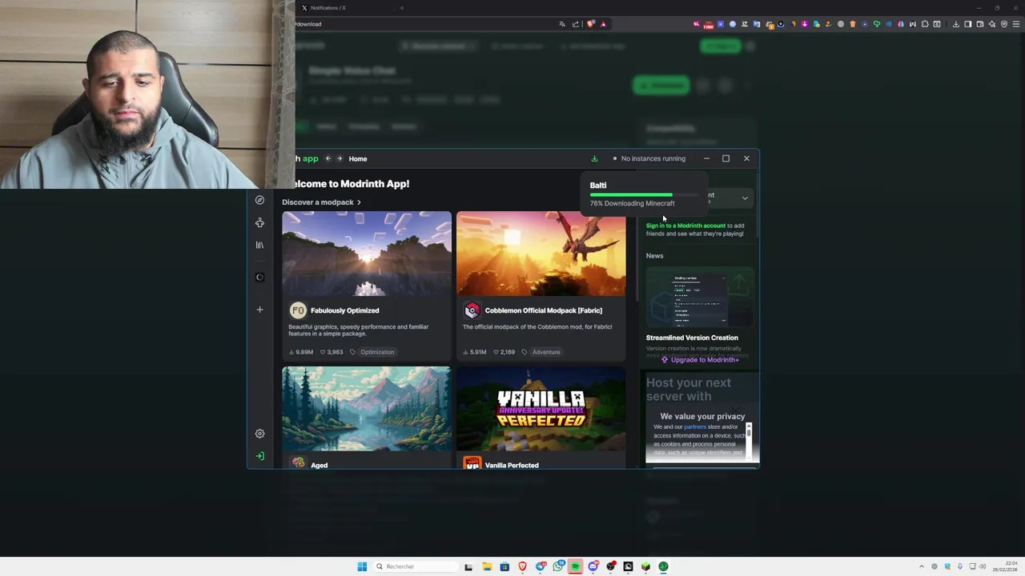Click the Modrinth App icon in the taskbar
Image resolution: width=1025 pixels, height=576 pixels.
point(663,566)
